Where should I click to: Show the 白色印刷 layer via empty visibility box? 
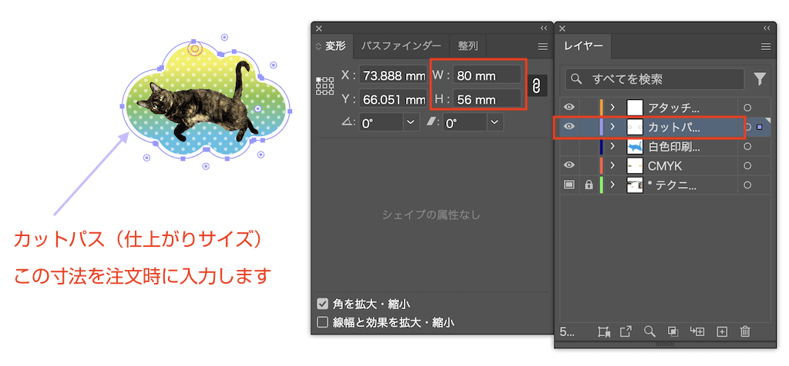pos(569,147)
